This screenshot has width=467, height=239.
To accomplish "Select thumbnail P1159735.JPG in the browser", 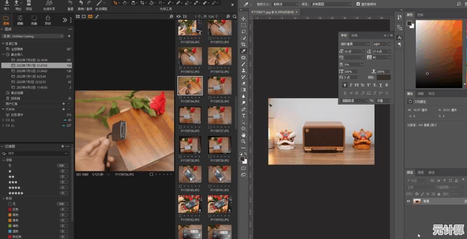I will [x=220, y=86].
